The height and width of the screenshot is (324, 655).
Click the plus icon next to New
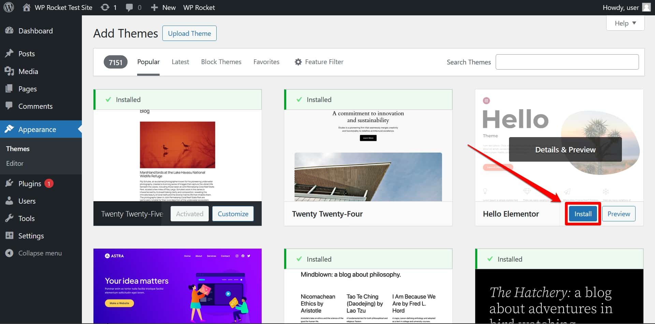point(154,8)
